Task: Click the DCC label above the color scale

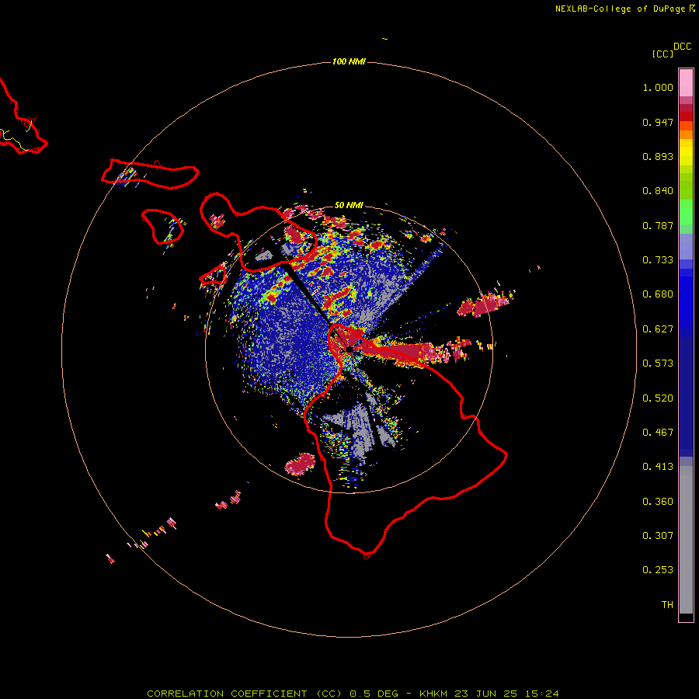Action: (683, 47)
